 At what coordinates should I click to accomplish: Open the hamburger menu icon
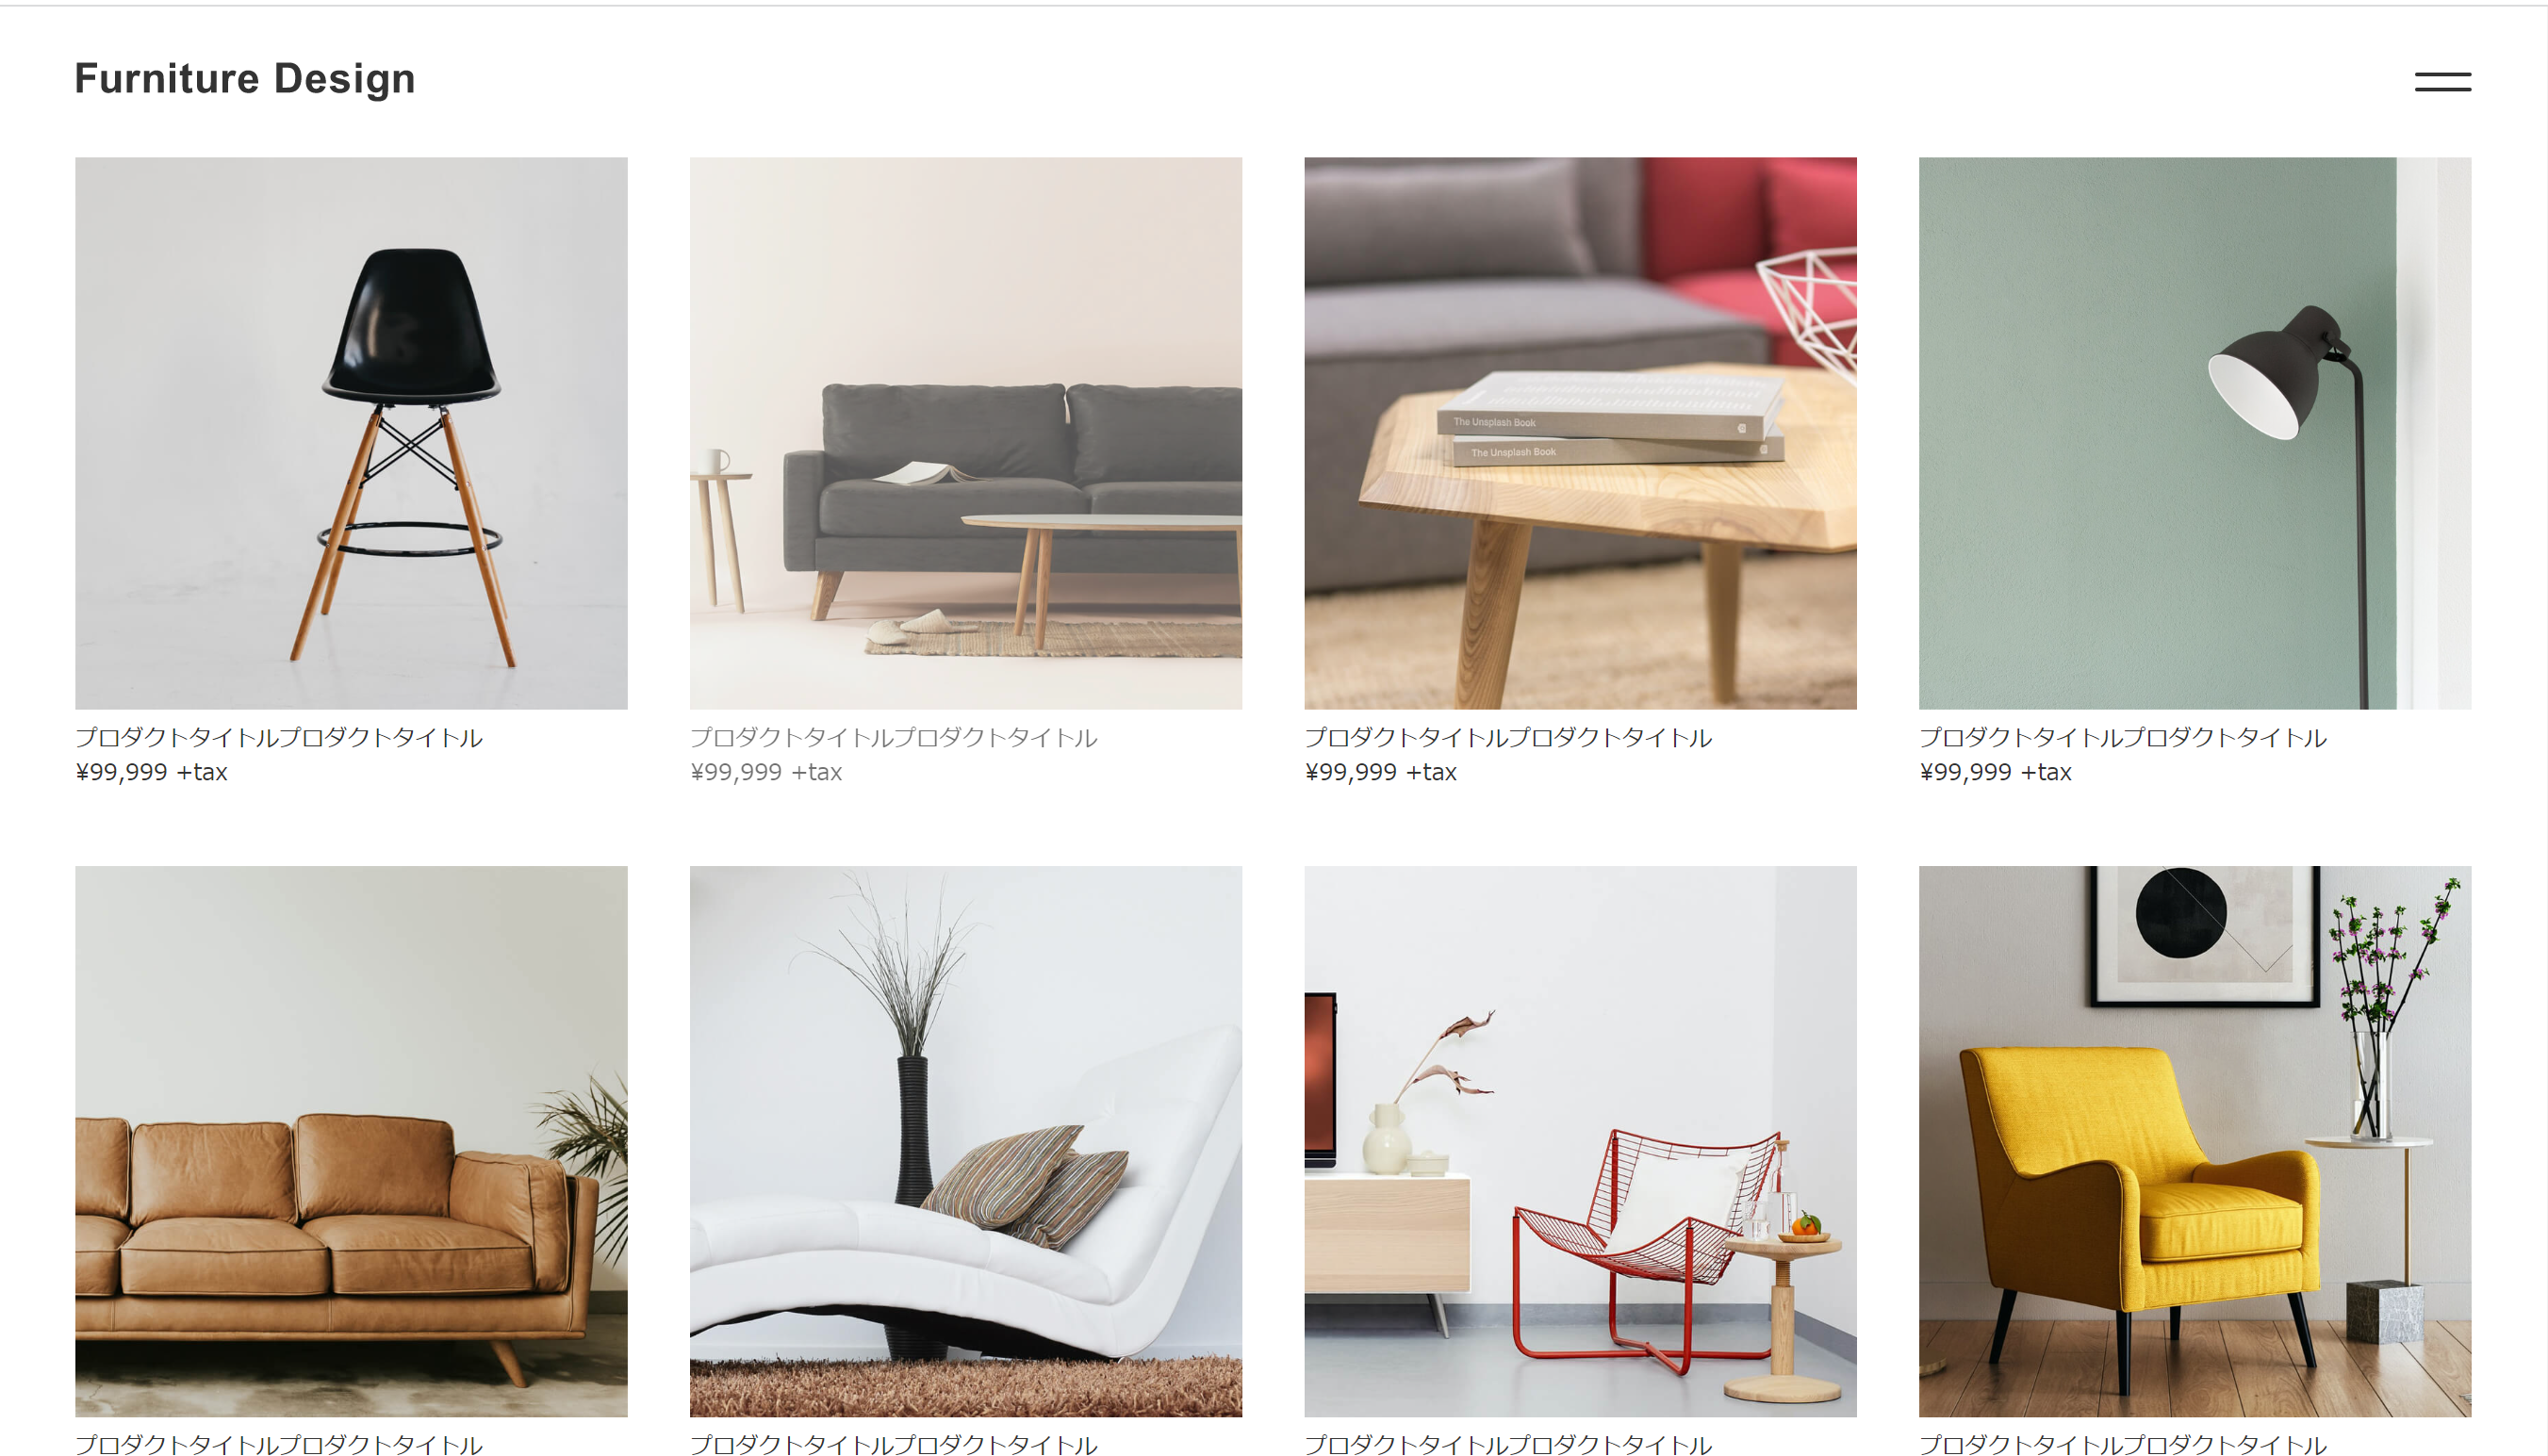tap(2442, 82)
